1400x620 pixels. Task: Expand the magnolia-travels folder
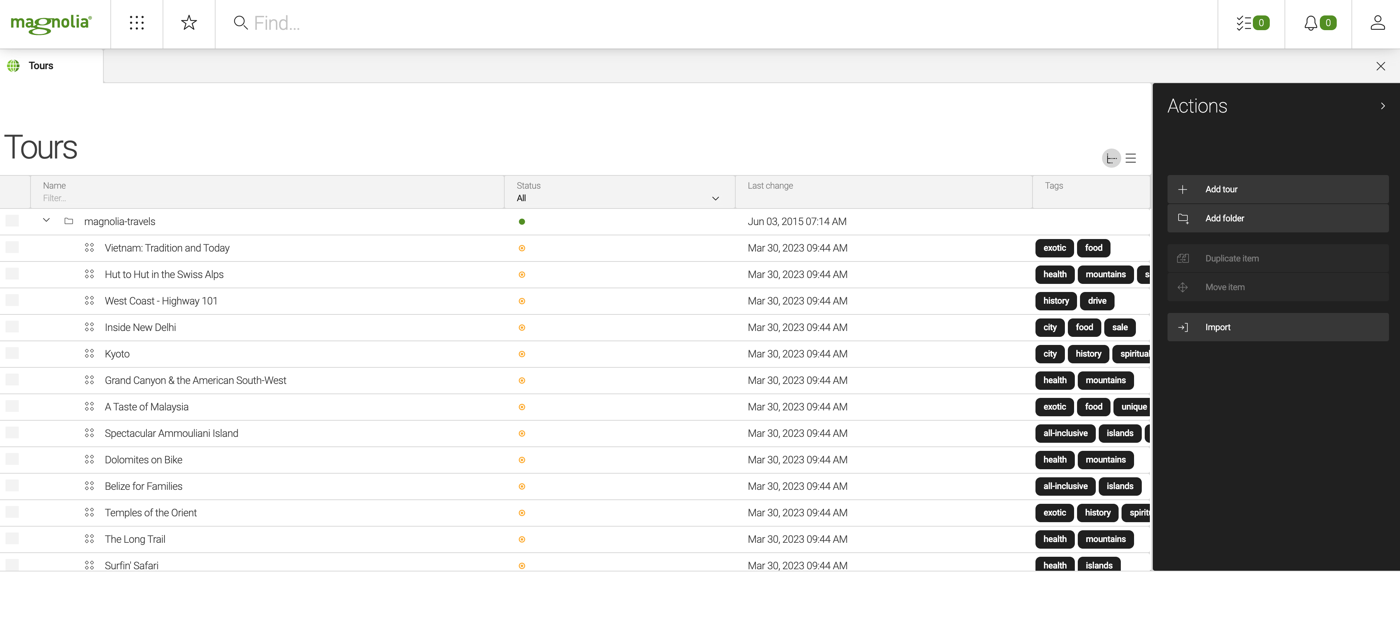[x=46, y=220]
